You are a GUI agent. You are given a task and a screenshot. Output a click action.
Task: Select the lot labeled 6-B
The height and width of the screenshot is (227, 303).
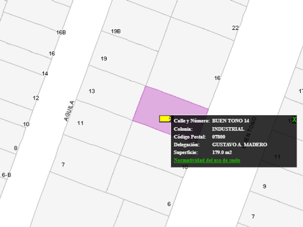[6, 175]
